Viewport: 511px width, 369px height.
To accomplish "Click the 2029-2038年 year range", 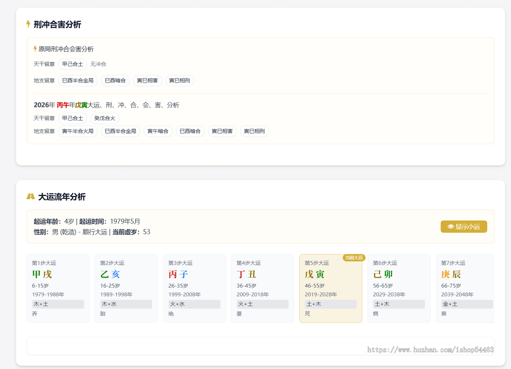I will [x=389, y=295].
